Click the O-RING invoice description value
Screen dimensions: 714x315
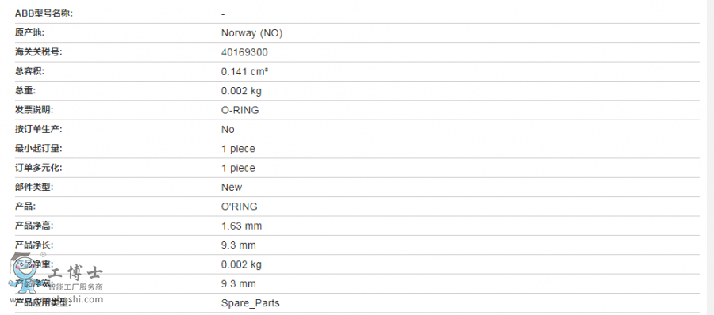tap(240, 110)
